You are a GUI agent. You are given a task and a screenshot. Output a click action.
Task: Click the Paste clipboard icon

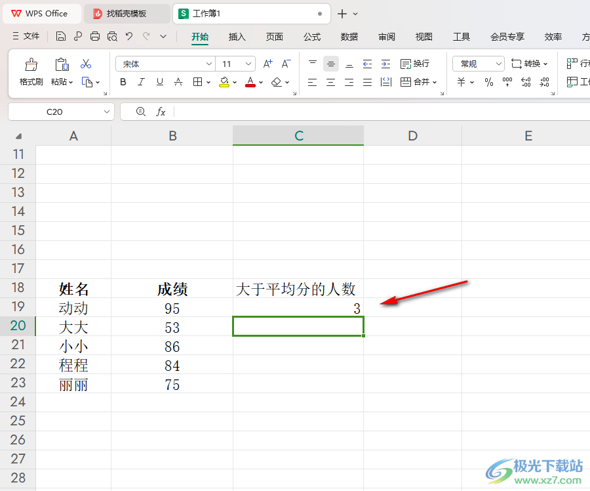[62, 64]
